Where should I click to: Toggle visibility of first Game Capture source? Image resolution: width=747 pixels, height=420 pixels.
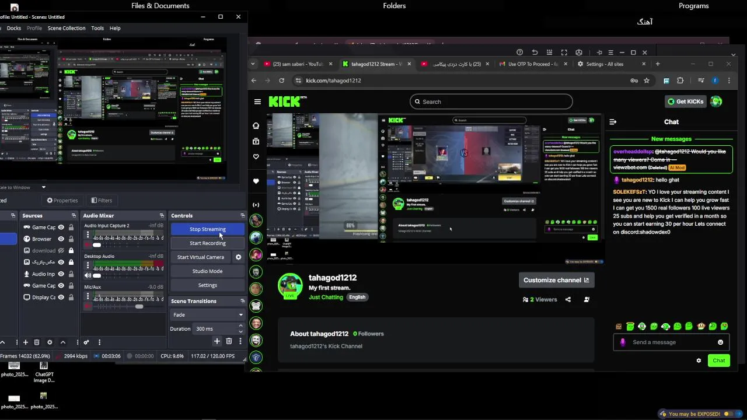pos(61,227)
